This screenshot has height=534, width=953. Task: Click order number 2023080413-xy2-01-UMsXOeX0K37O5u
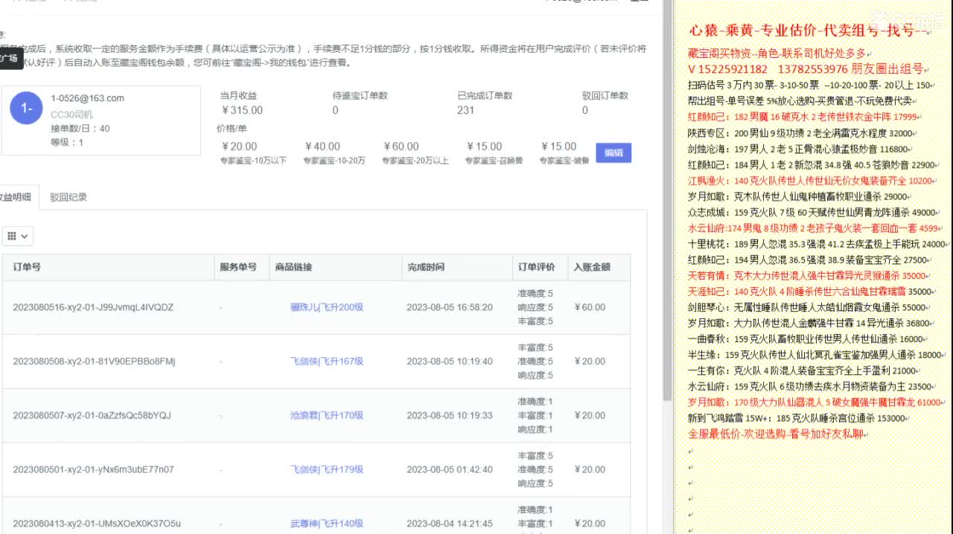[97, 524]
